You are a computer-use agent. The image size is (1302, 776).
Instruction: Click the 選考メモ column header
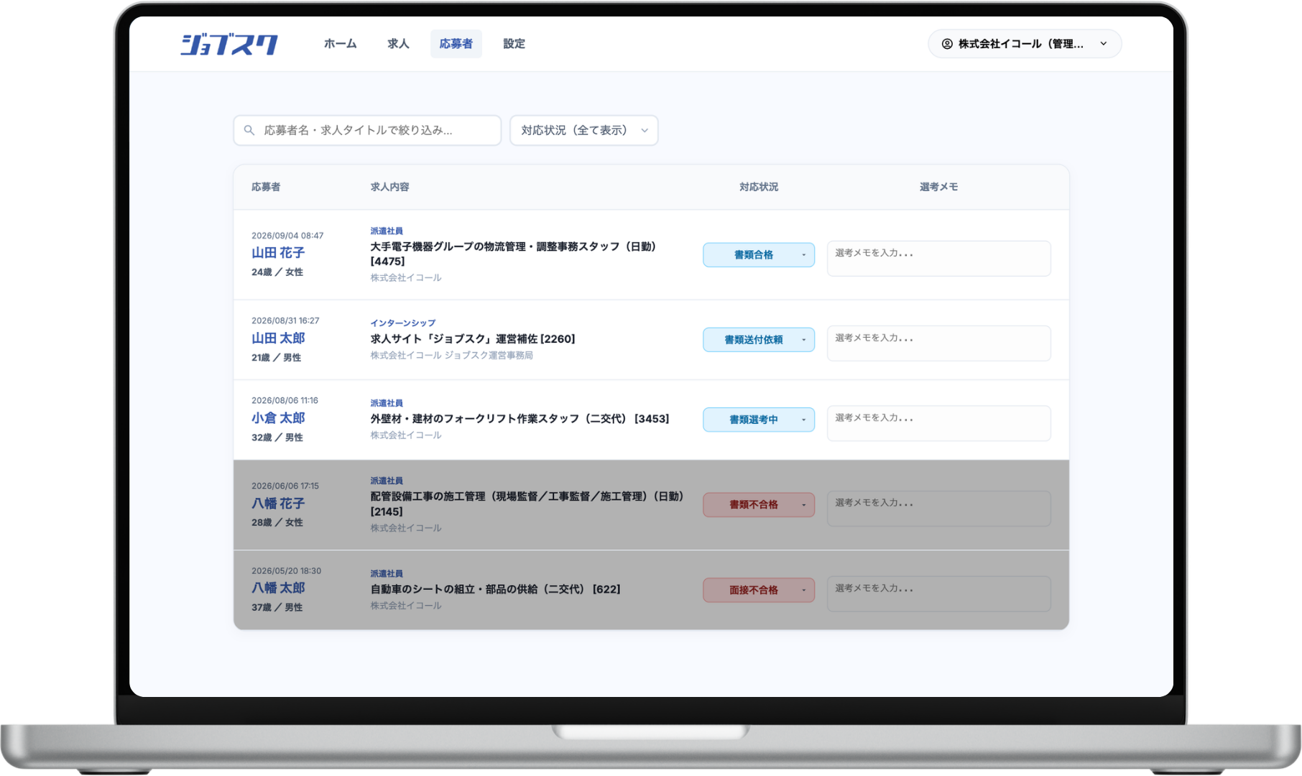point(939,187)
